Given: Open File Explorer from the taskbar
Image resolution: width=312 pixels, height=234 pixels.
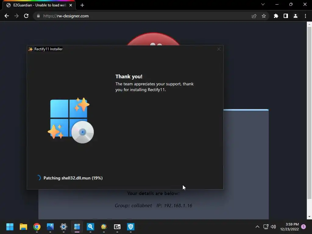Looking at the screenshot, I should [x=23, y=227].
